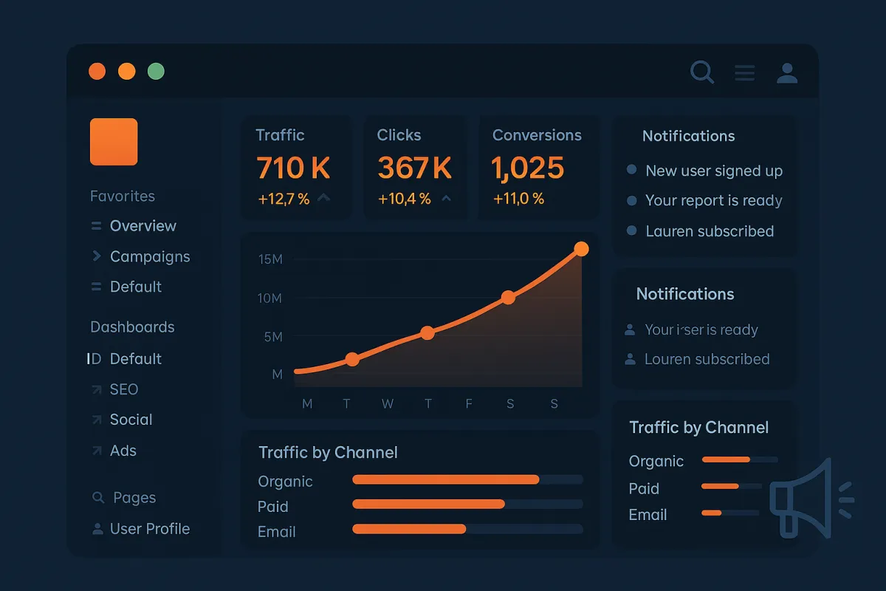Click the arrow icon beside SEO

click(x=96, y=389)
